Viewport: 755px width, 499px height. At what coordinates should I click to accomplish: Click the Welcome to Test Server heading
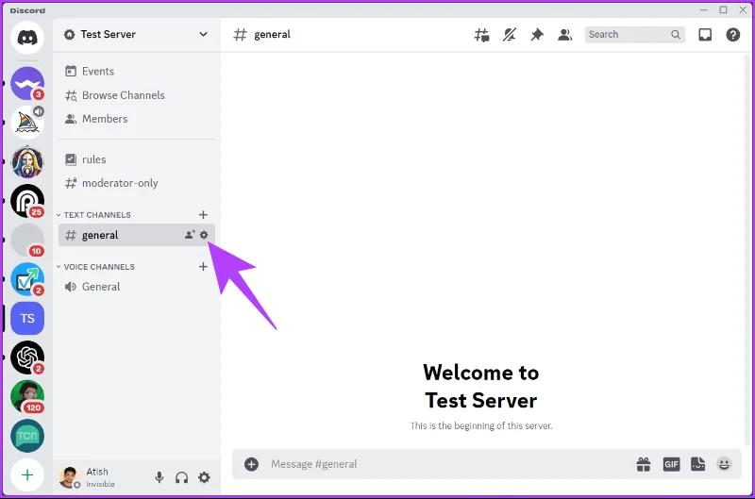pyautogui.click(x=481, y=387)
